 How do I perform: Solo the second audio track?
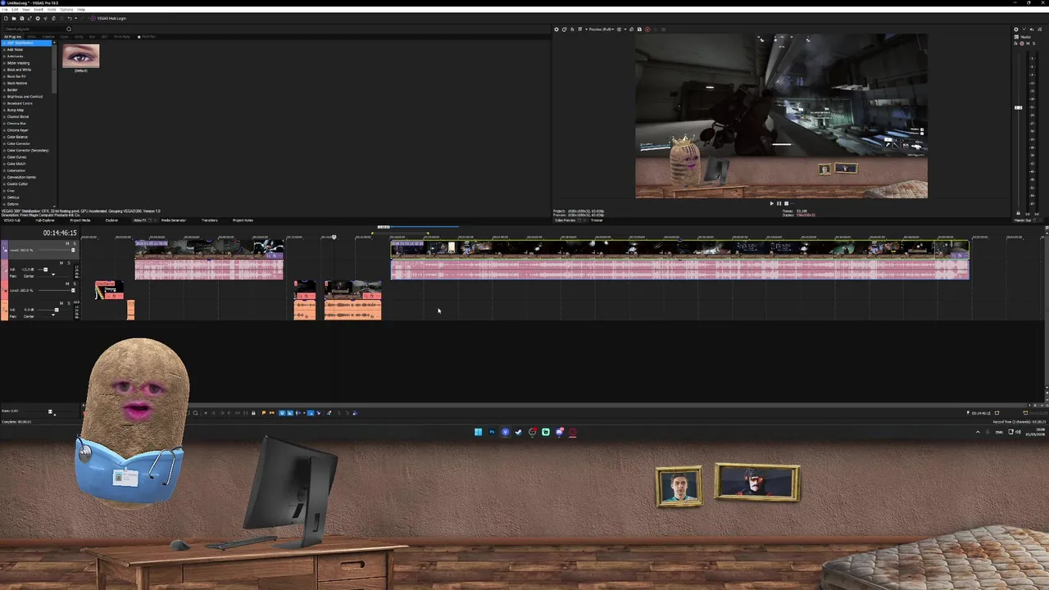[69, 303]
